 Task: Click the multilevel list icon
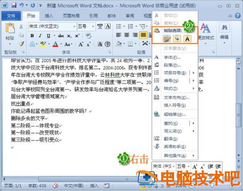point(142,26)
